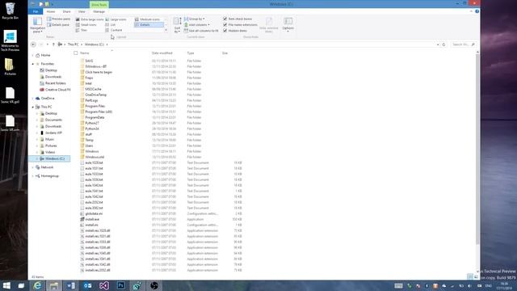Switch layout to Tiles view
Viewport: 517px width, 291px height.
pos(82,30)
